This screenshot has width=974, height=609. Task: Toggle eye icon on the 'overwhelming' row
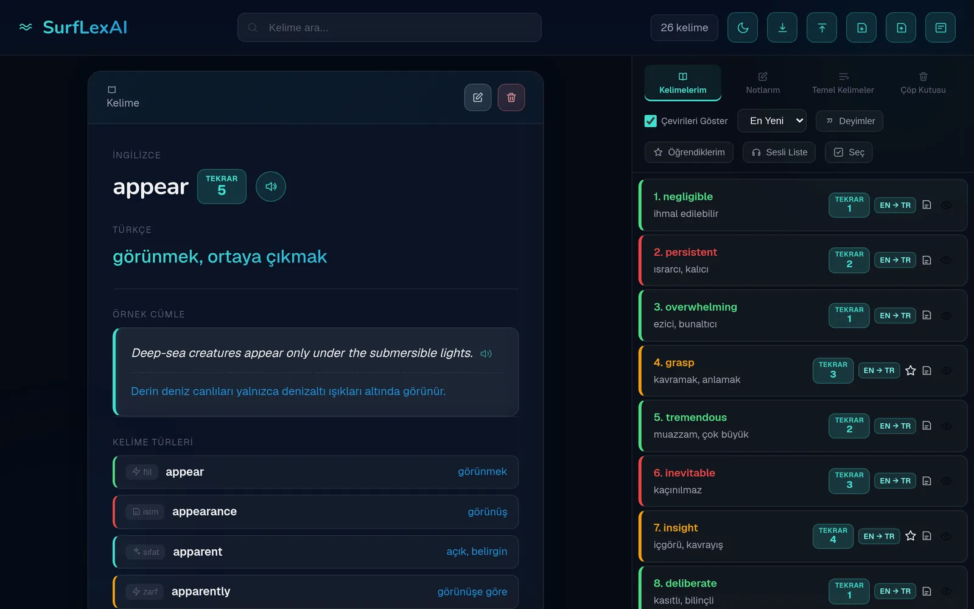946,315
